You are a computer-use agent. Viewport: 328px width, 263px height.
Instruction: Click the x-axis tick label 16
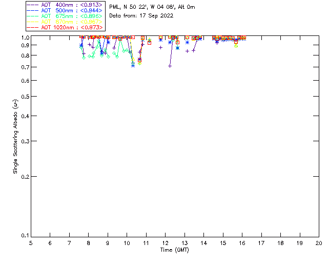click(242, 242)
